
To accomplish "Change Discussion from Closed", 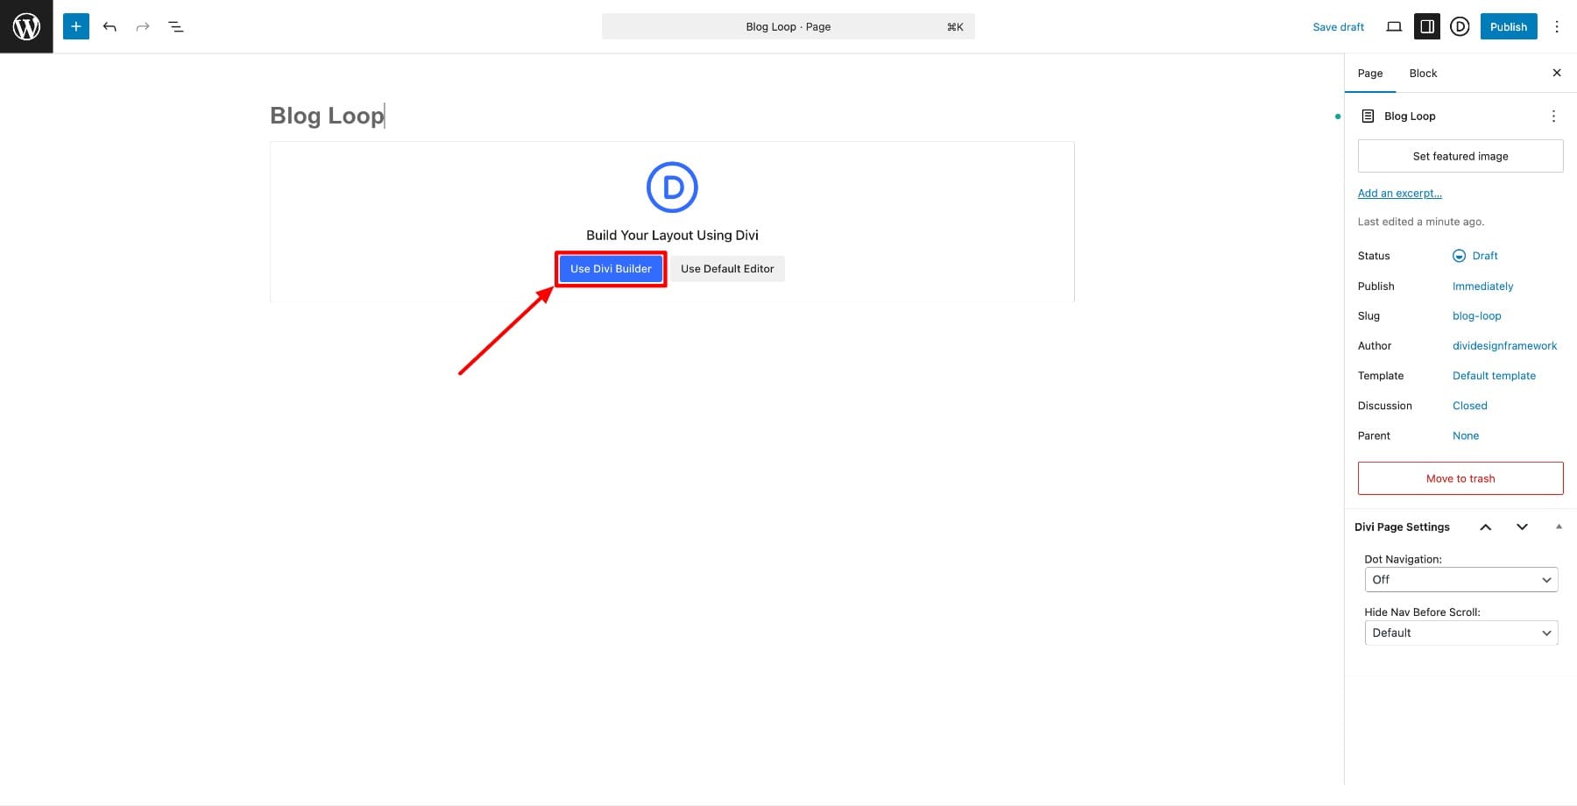I will [x=1469, y=406].
